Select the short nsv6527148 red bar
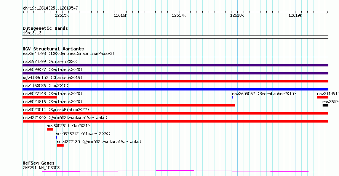Image resolution: width=339 pixels, height=176 pixels. point(40,97)
